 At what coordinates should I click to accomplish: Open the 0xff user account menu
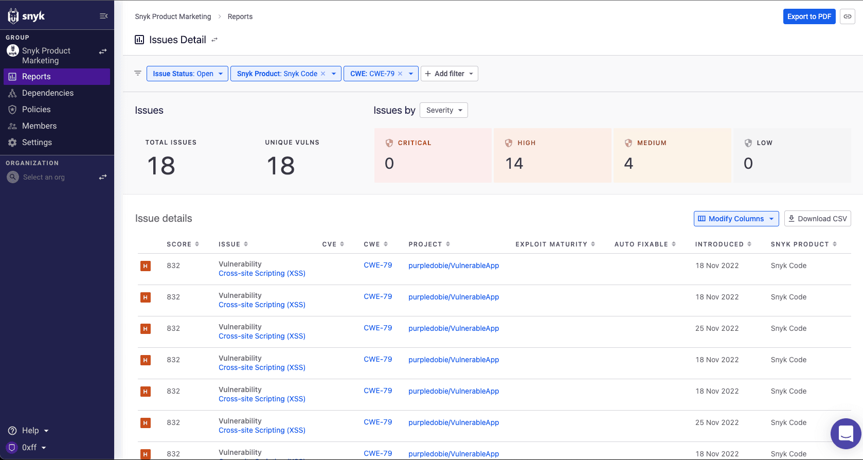[x=27, y=448]
